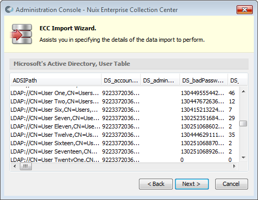Click the value 130251068926... for User Seventeen
258x200 pixels.
point(203,151)
